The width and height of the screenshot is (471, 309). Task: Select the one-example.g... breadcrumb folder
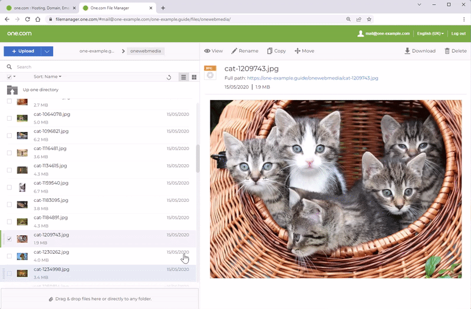pos(97,51)
